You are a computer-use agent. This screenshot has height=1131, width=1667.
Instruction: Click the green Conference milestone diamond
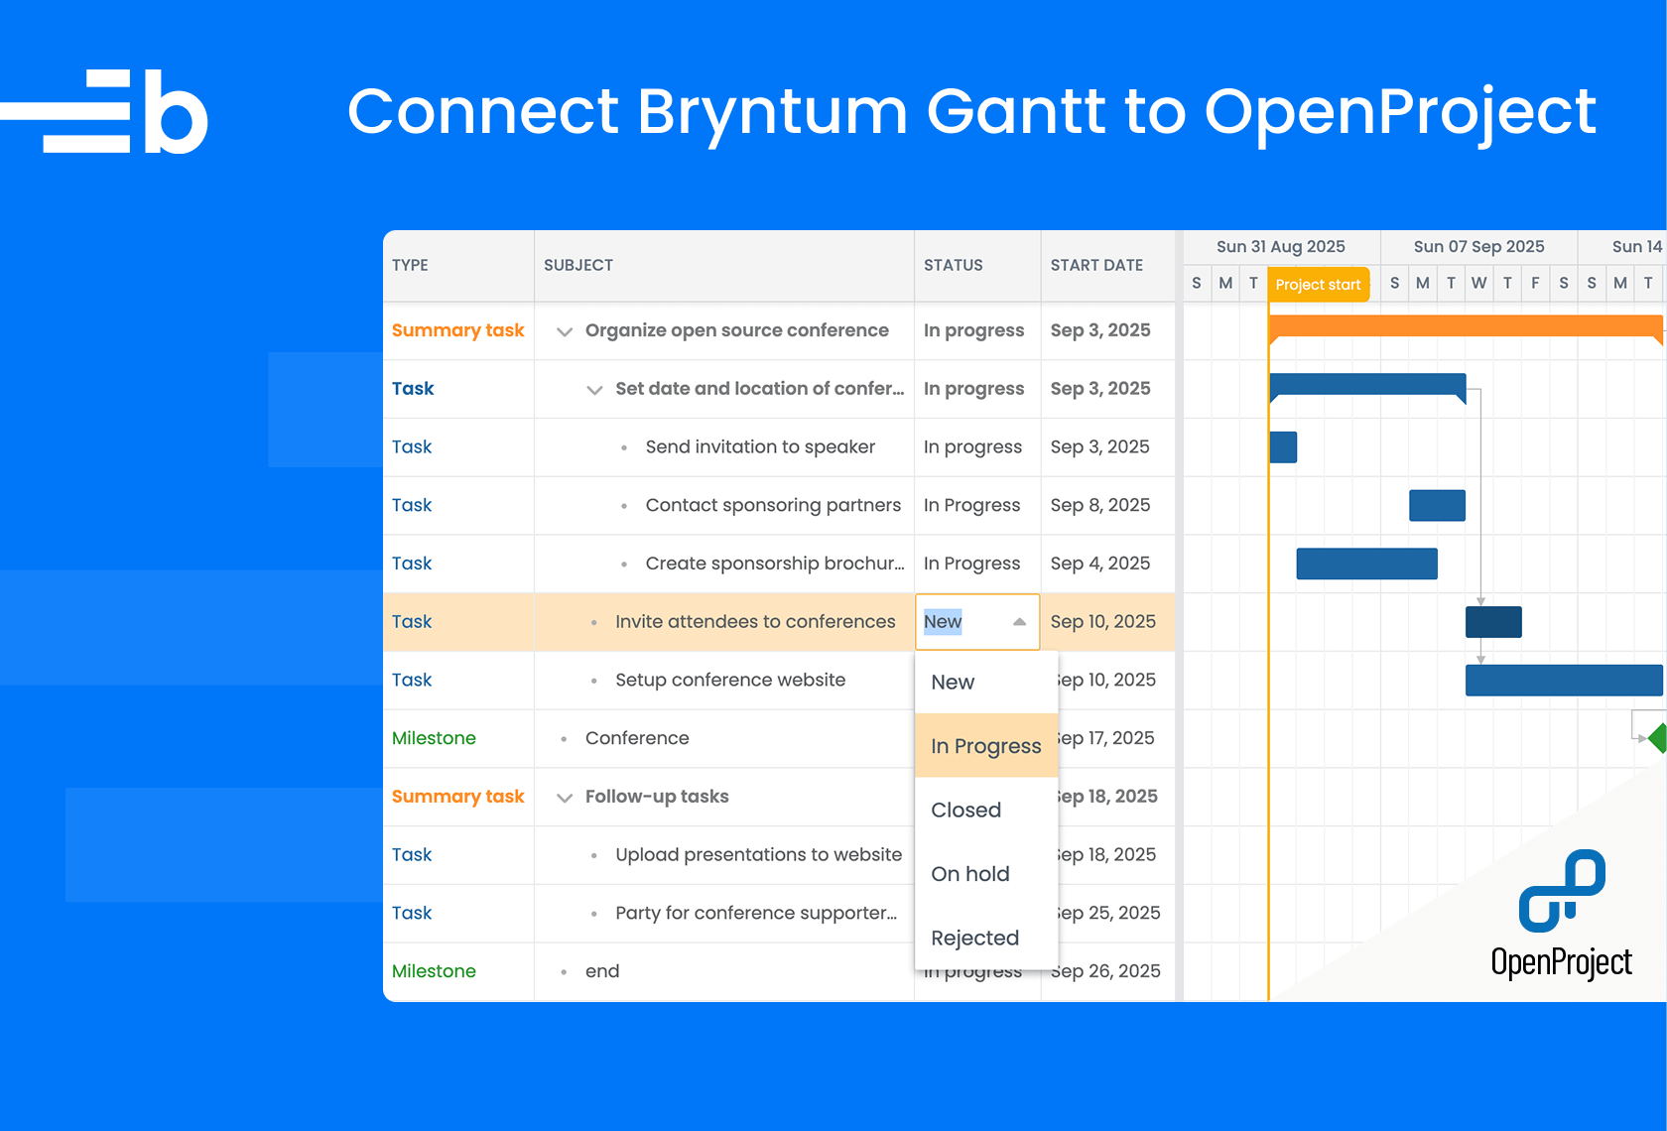(1657, 738)
